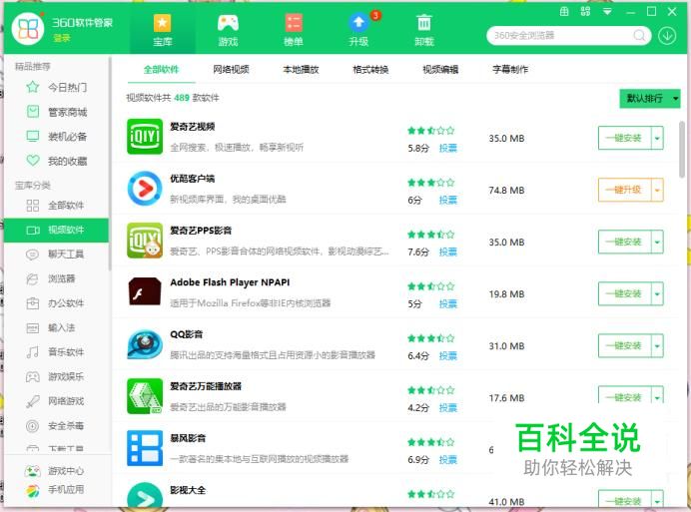
Task: Click the 登录 login link
Action: coord(62,38)
